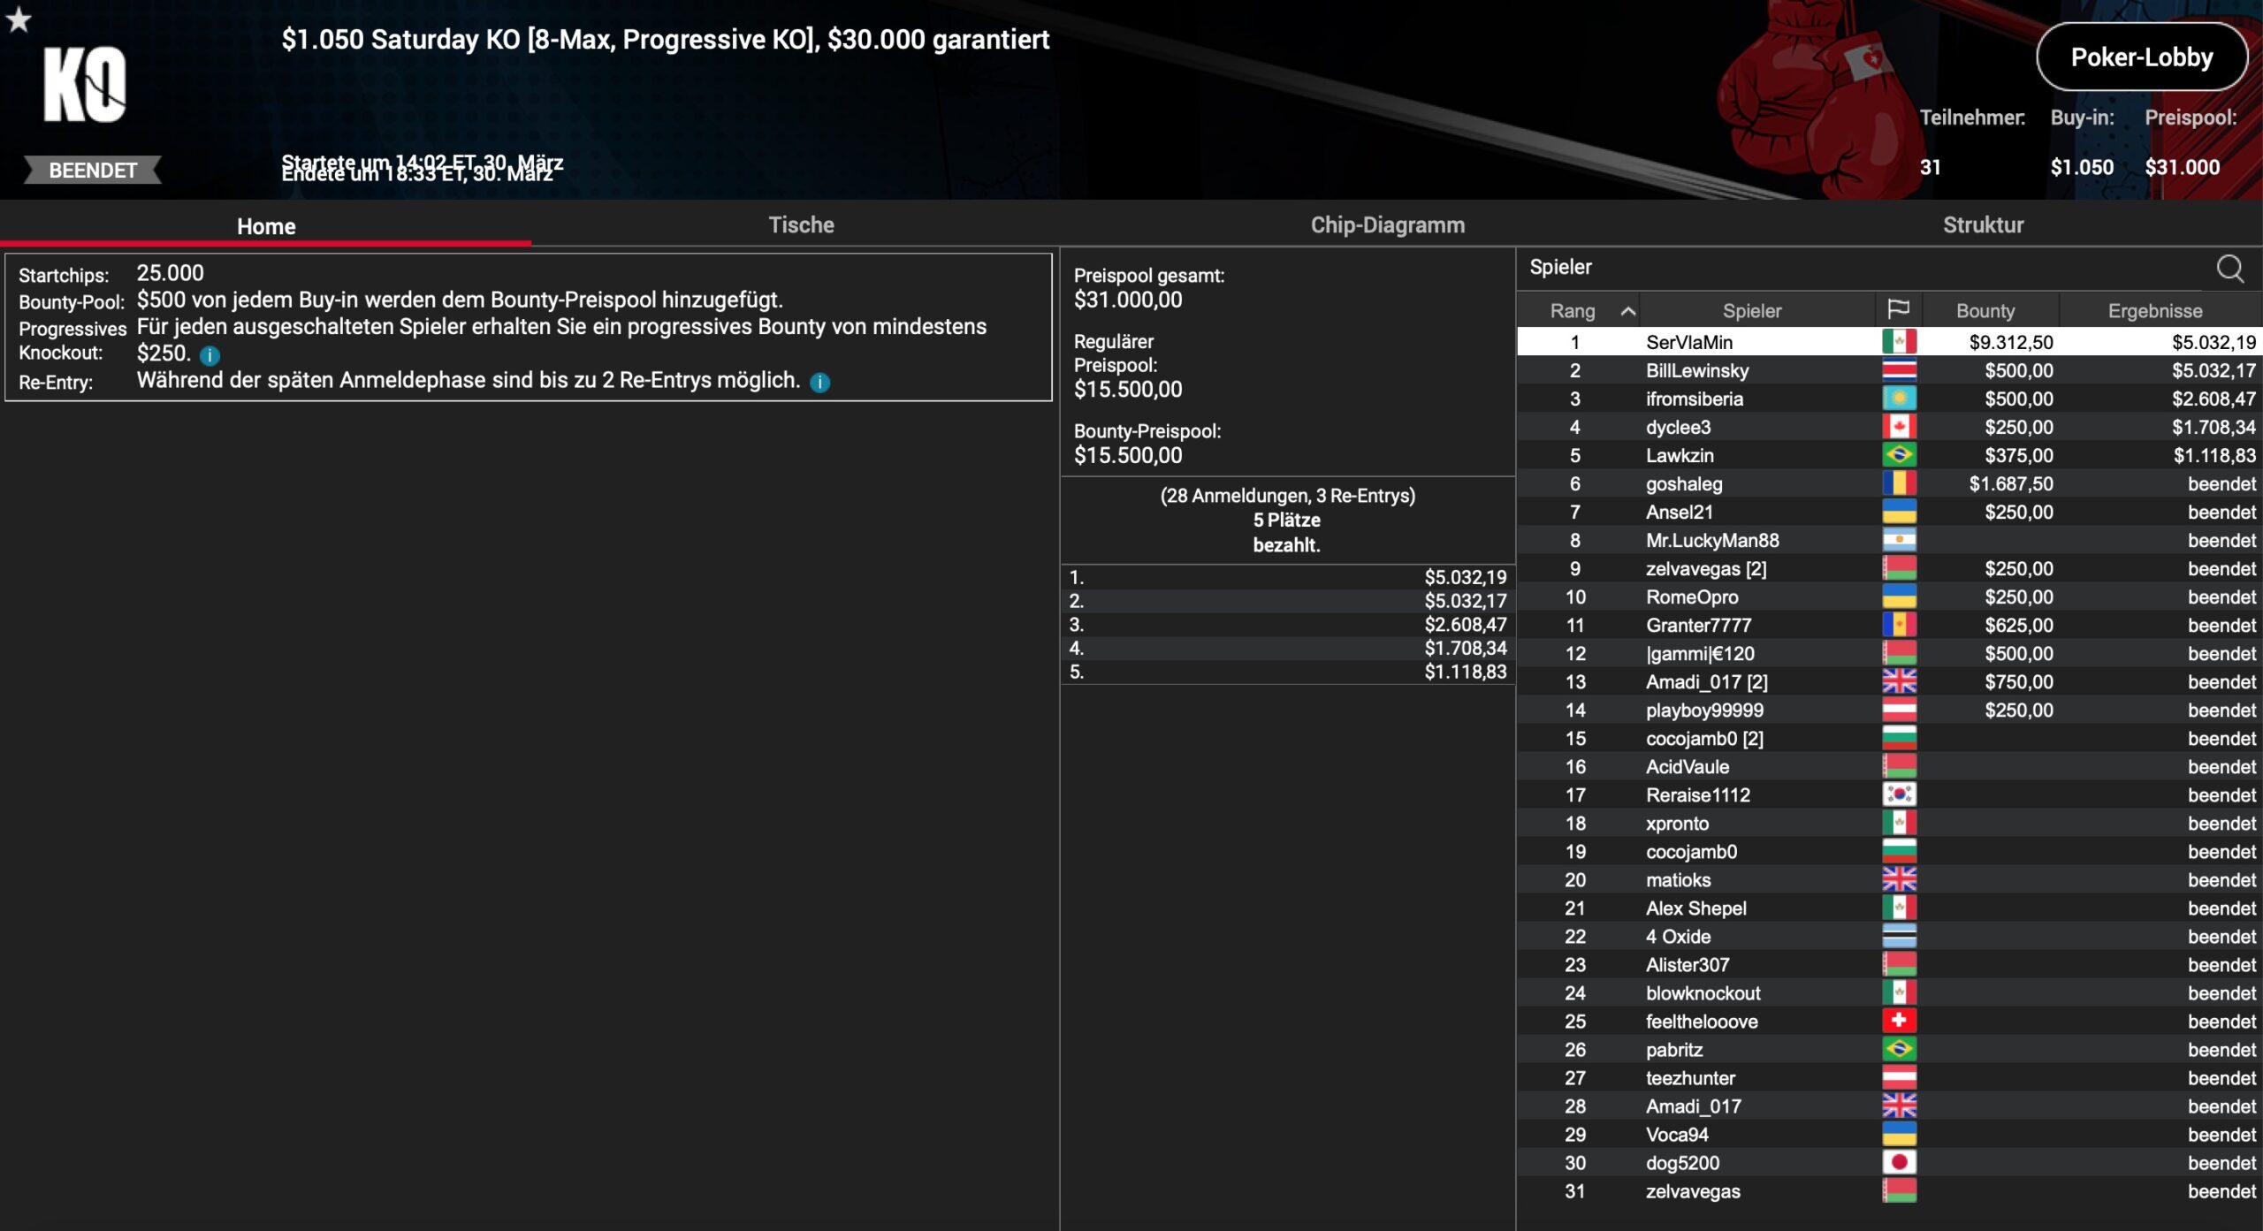
Task: Click the KO tournament logo
Action: pos(85,85)
